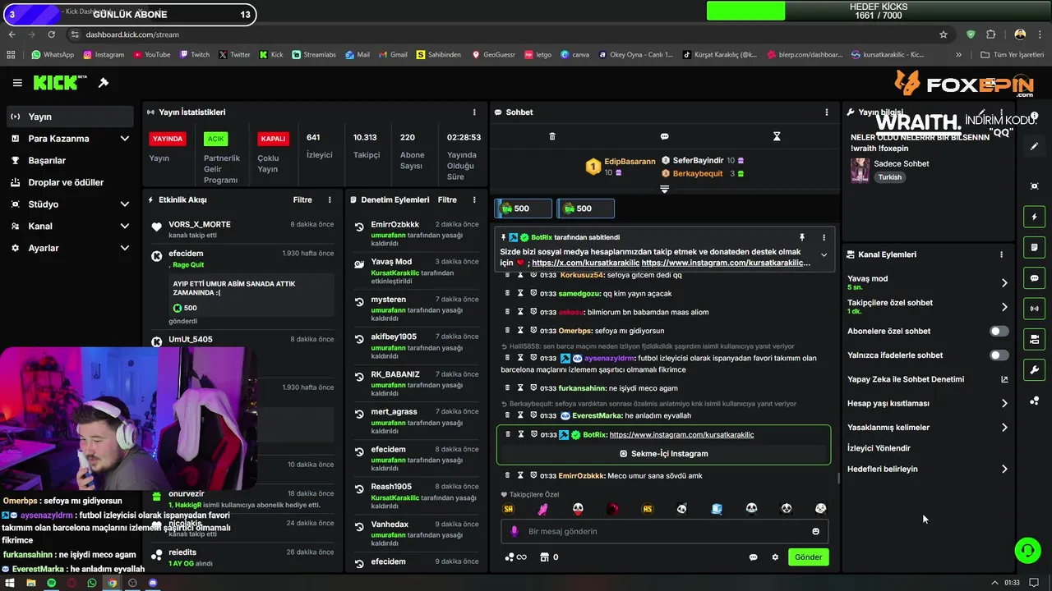Open Etkinlik Akışı three-dot menu

click(x=330, y=199)
